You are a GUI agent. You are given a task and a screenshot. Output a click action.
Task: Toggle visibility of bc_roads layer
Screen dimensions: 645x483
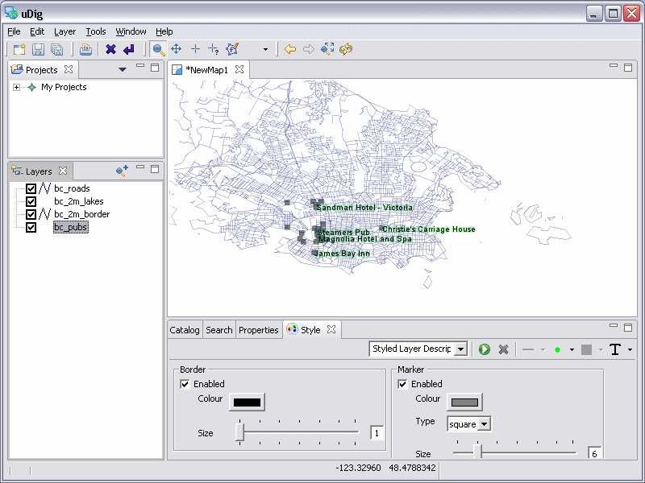[x=31, y=188]
